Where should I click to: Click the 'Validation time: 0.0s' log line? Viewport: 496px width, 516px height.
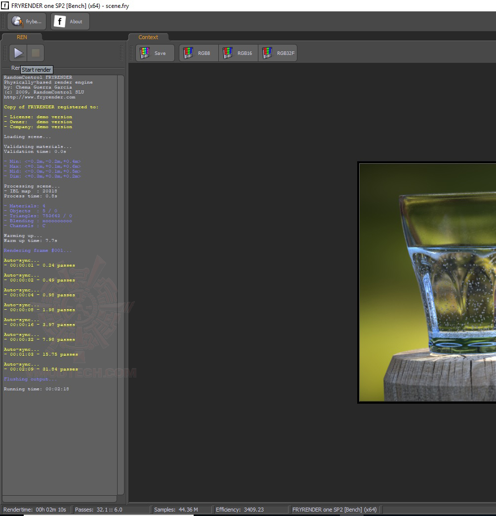35,151
